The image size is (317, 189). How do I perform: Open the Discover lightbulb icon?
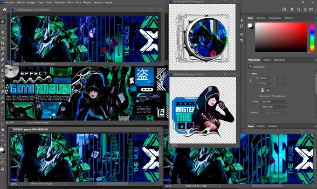pos(305,9)
